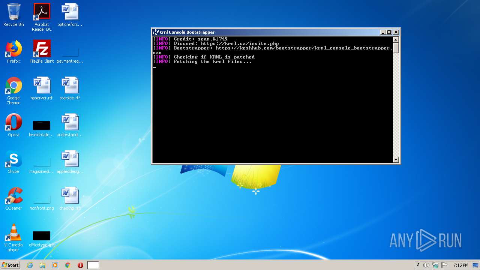Open the applieddesig... Word document
Screen dimensions: 480x270
click(70, 162)
